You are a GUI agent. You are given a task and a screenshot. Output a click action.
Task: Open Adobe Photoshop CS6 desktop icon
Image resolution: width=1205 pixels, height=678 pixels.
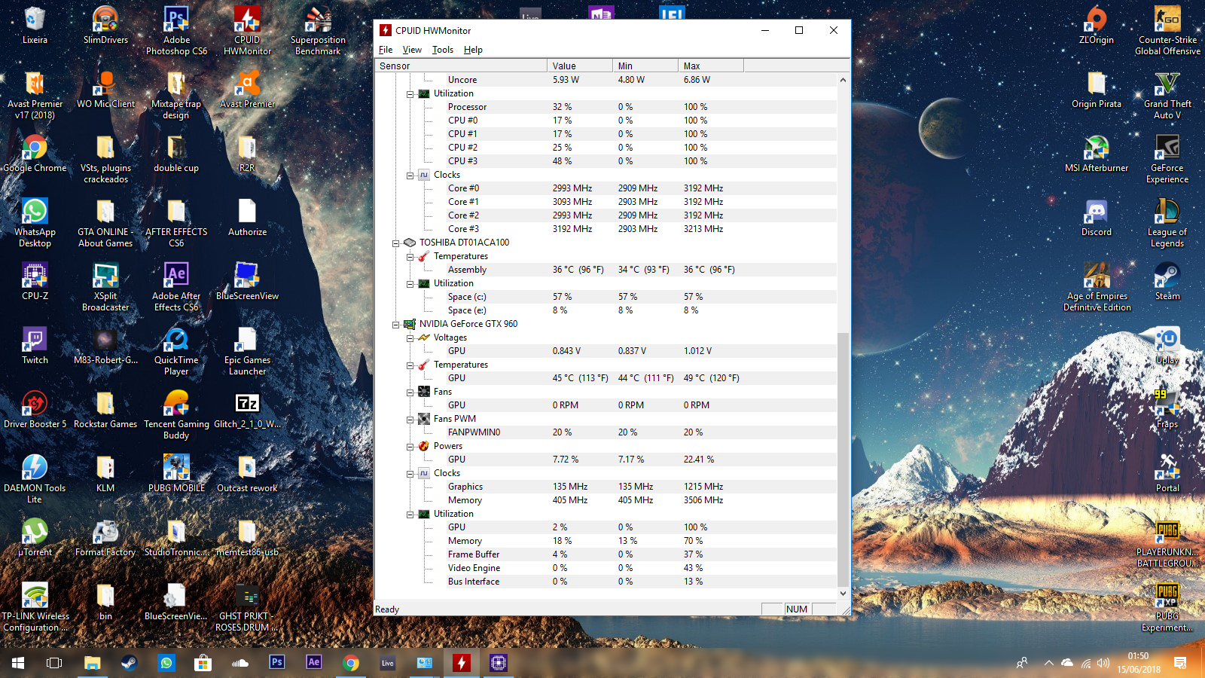pyautogui.click(x=176, y=30)
